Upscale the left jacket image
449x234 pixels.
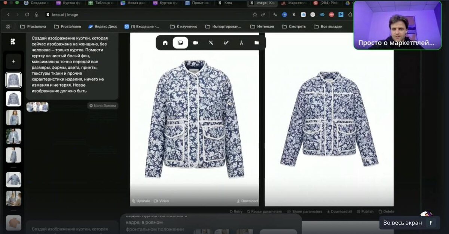point(141,201)
